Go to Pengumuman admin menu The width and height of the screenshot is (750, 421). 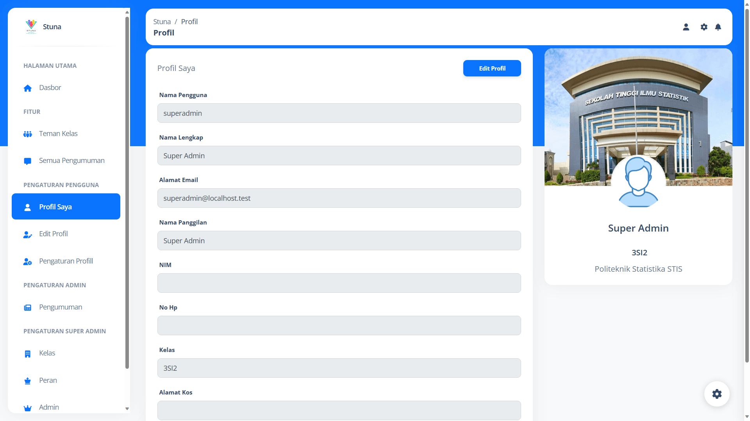point(61,307)
